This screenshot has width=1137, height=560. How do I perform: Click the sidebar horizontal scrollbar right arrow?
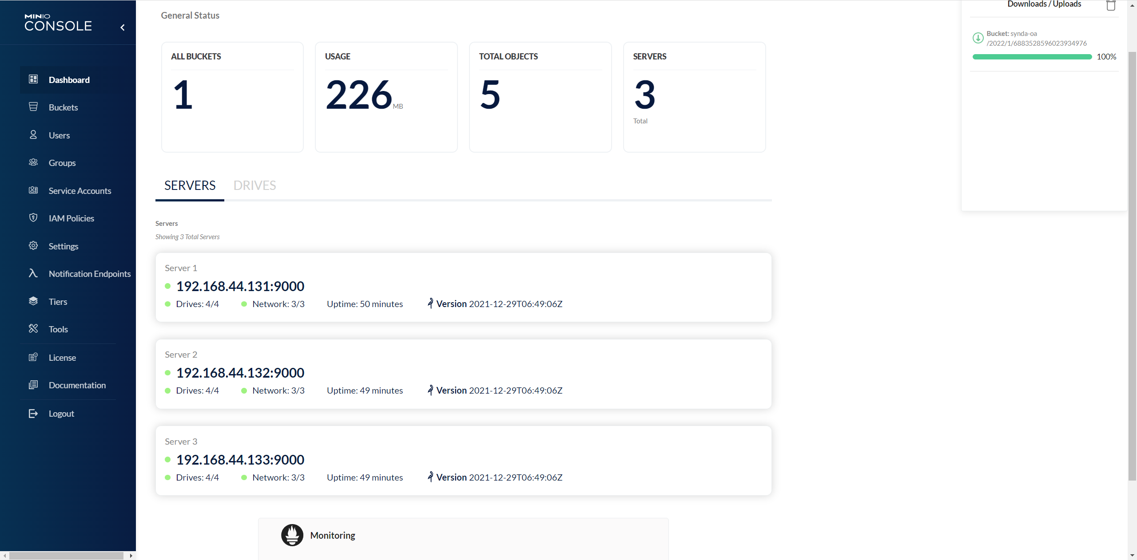131,556
